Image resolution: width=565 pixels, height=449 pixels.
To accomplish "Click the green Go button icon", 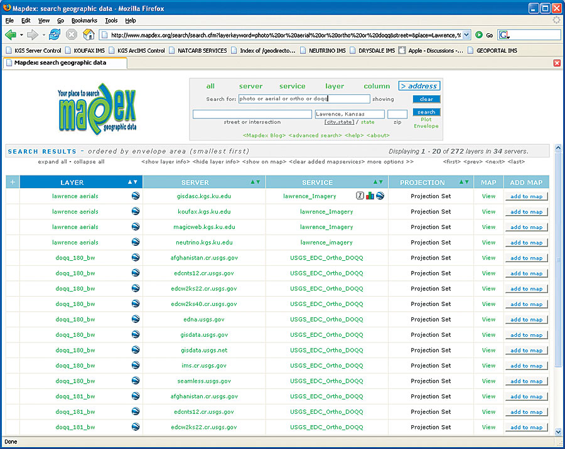I will pos(479,35).
